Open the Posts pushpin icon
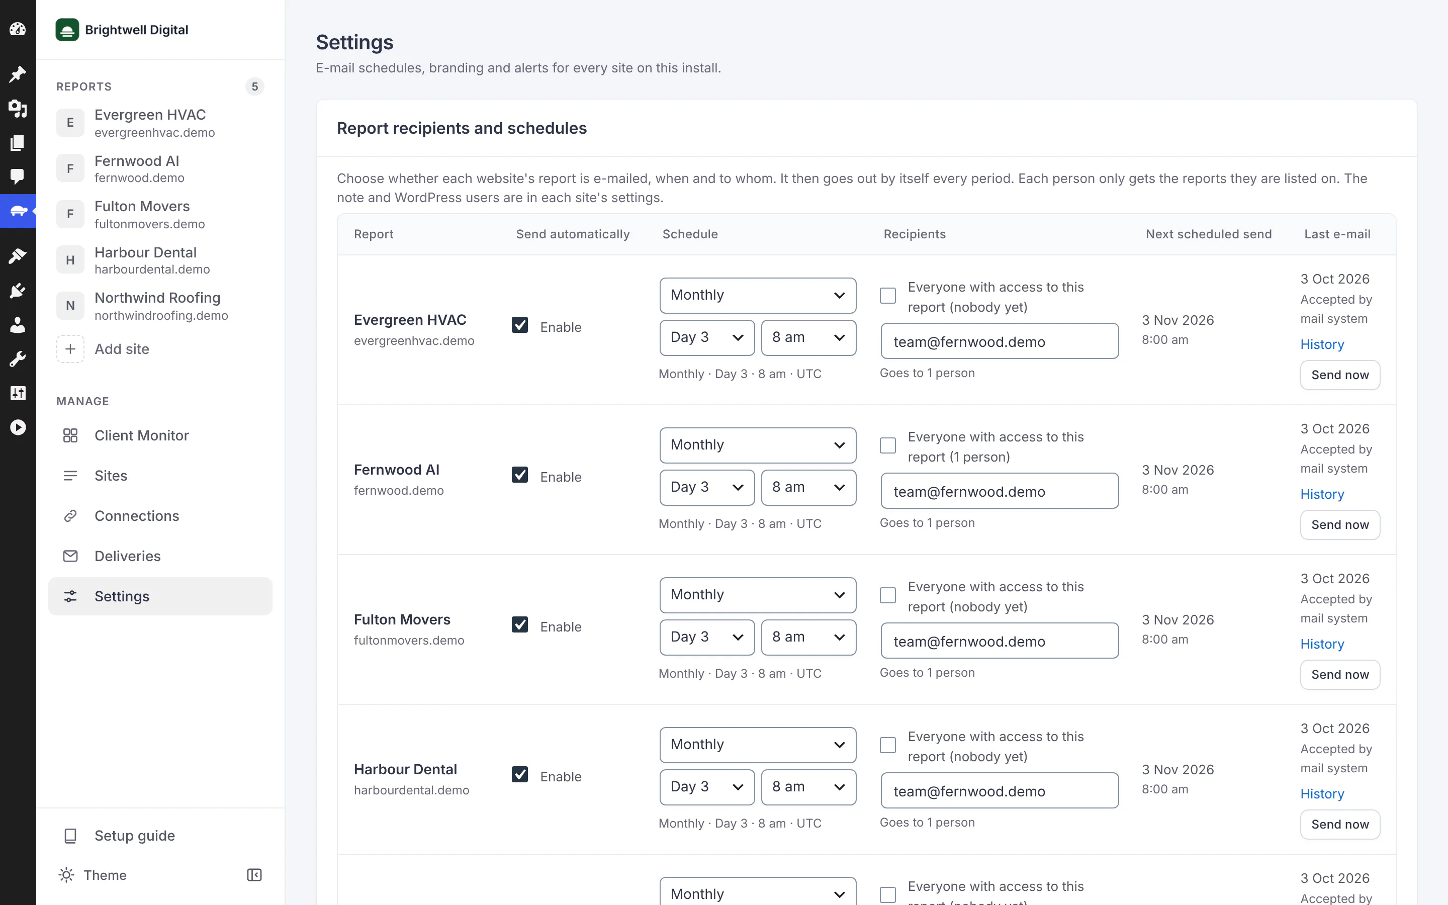 click(x=18, y=74)
